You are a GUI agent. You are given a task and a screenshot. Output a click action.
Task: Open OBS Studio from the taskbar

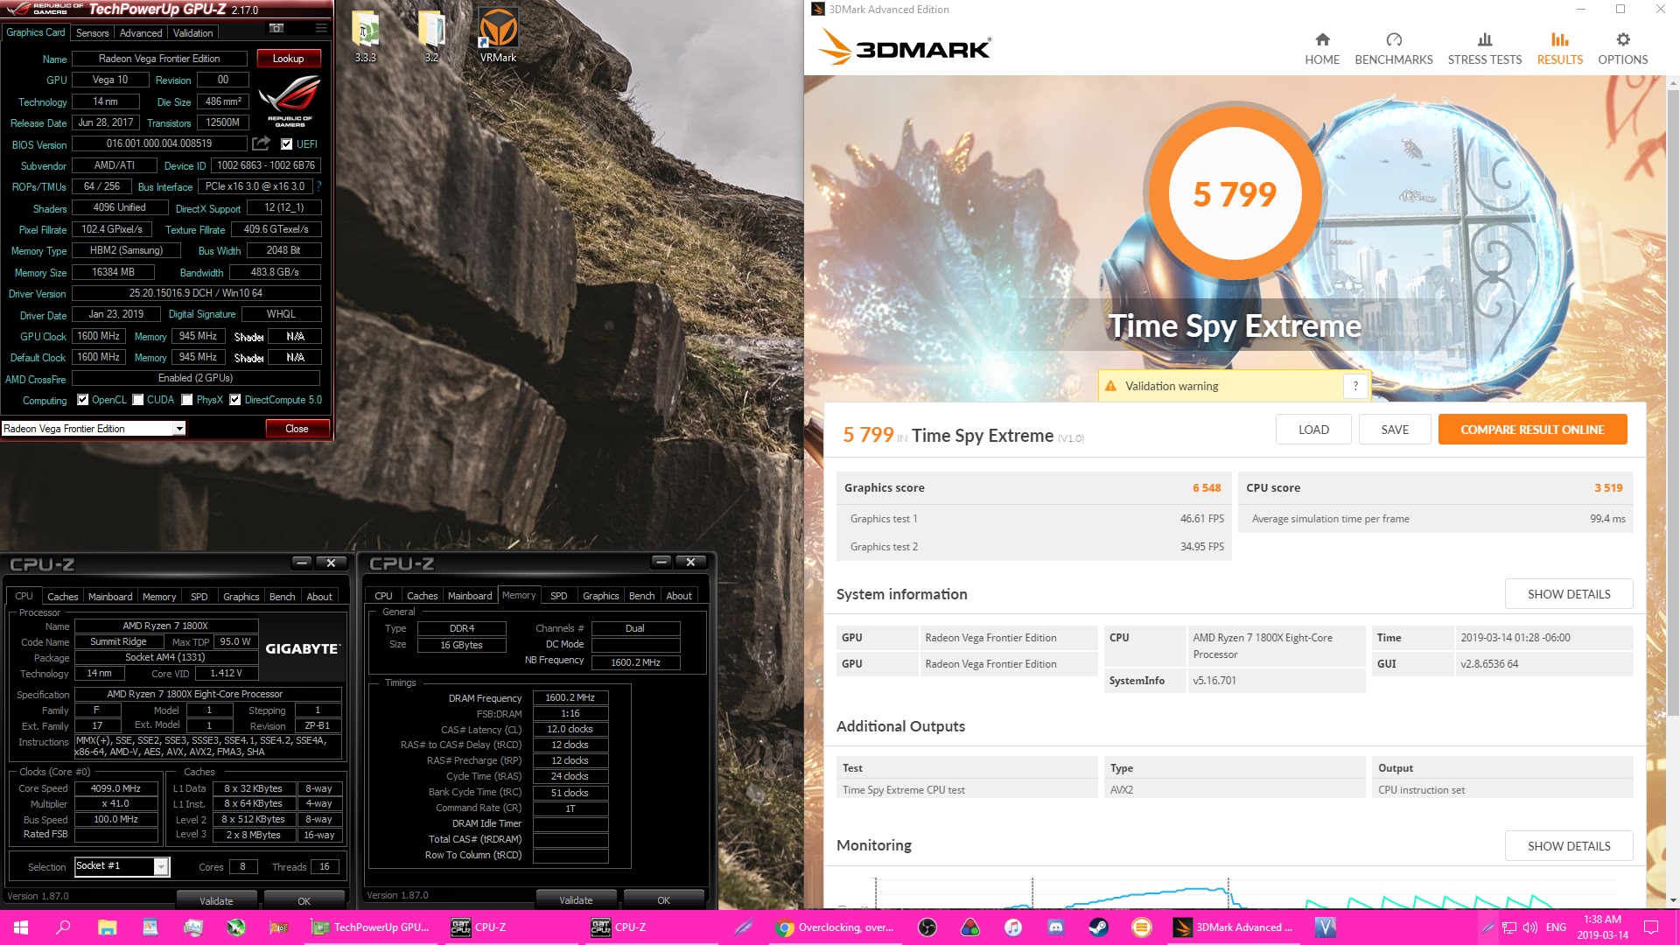(x=927, y=927)
